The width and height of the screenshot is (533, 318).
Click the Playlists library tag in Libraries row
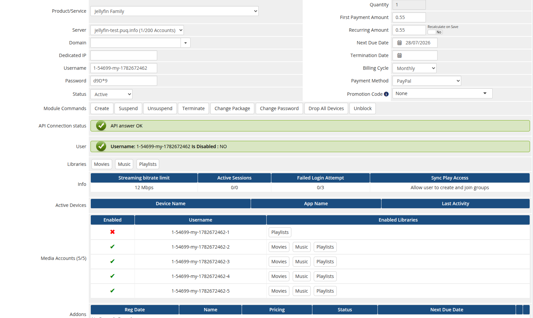click(148, 164)
